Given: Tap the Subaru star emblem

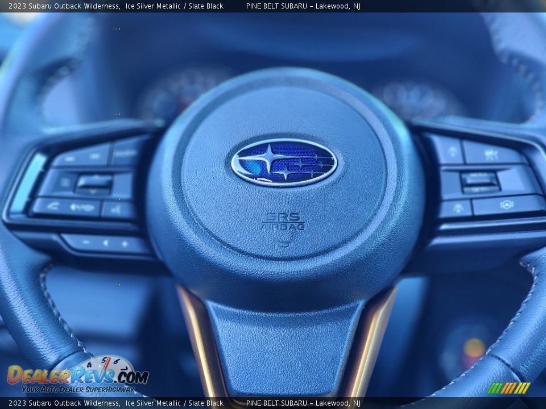Looking at the screenshot, I should point(284,162).
